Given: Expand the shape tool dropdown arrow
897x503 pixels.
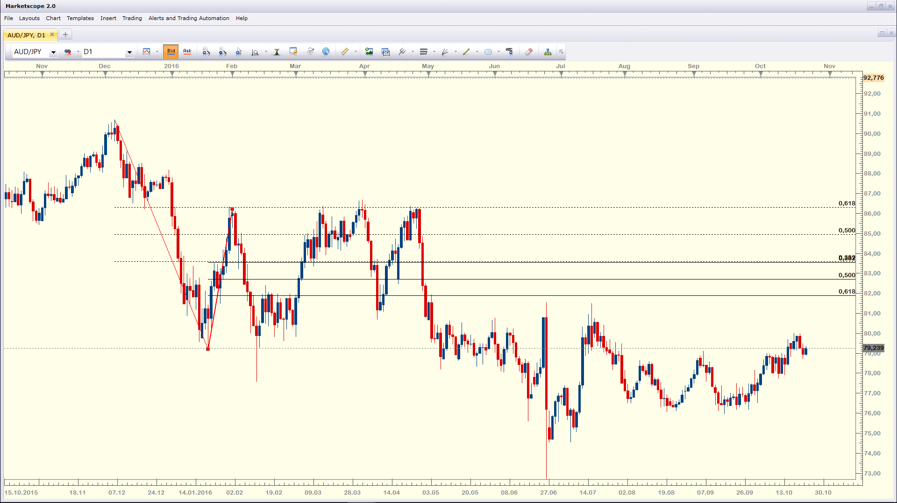Looking at the screenshot, I should point(498,52).
